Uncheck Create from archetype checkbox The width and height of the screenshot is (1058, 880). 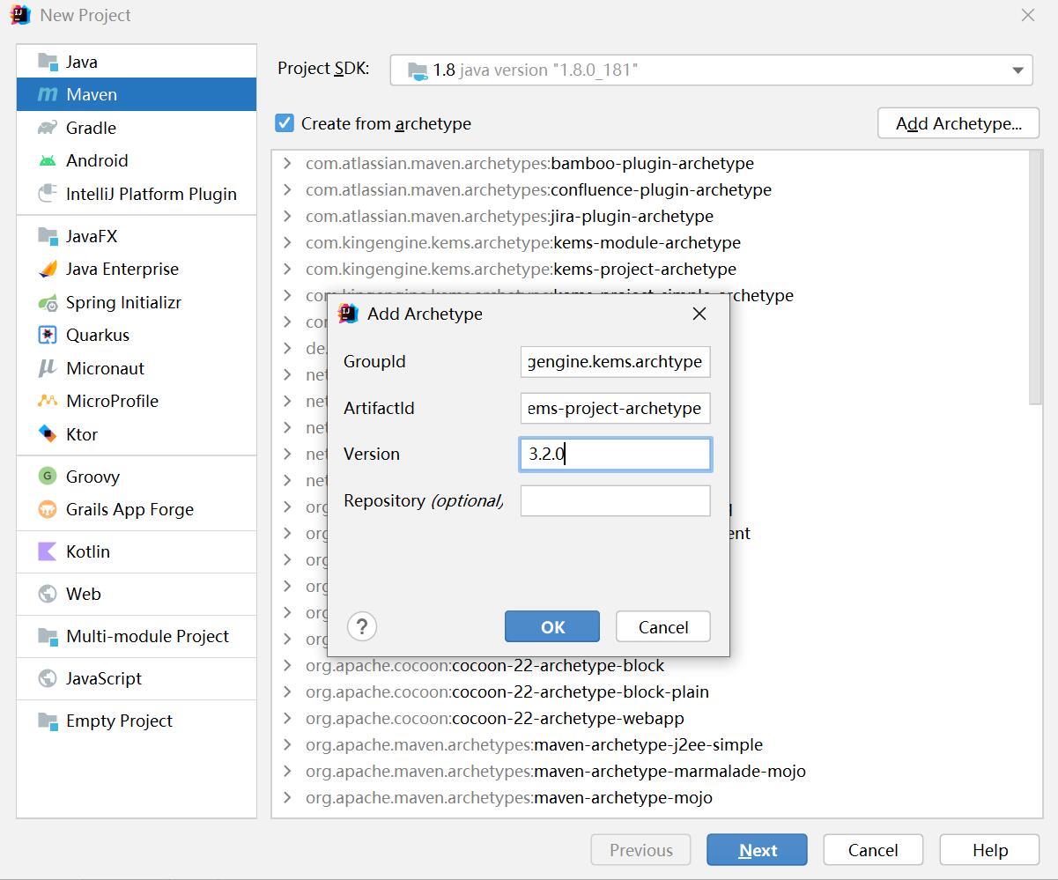pos(284,123)
